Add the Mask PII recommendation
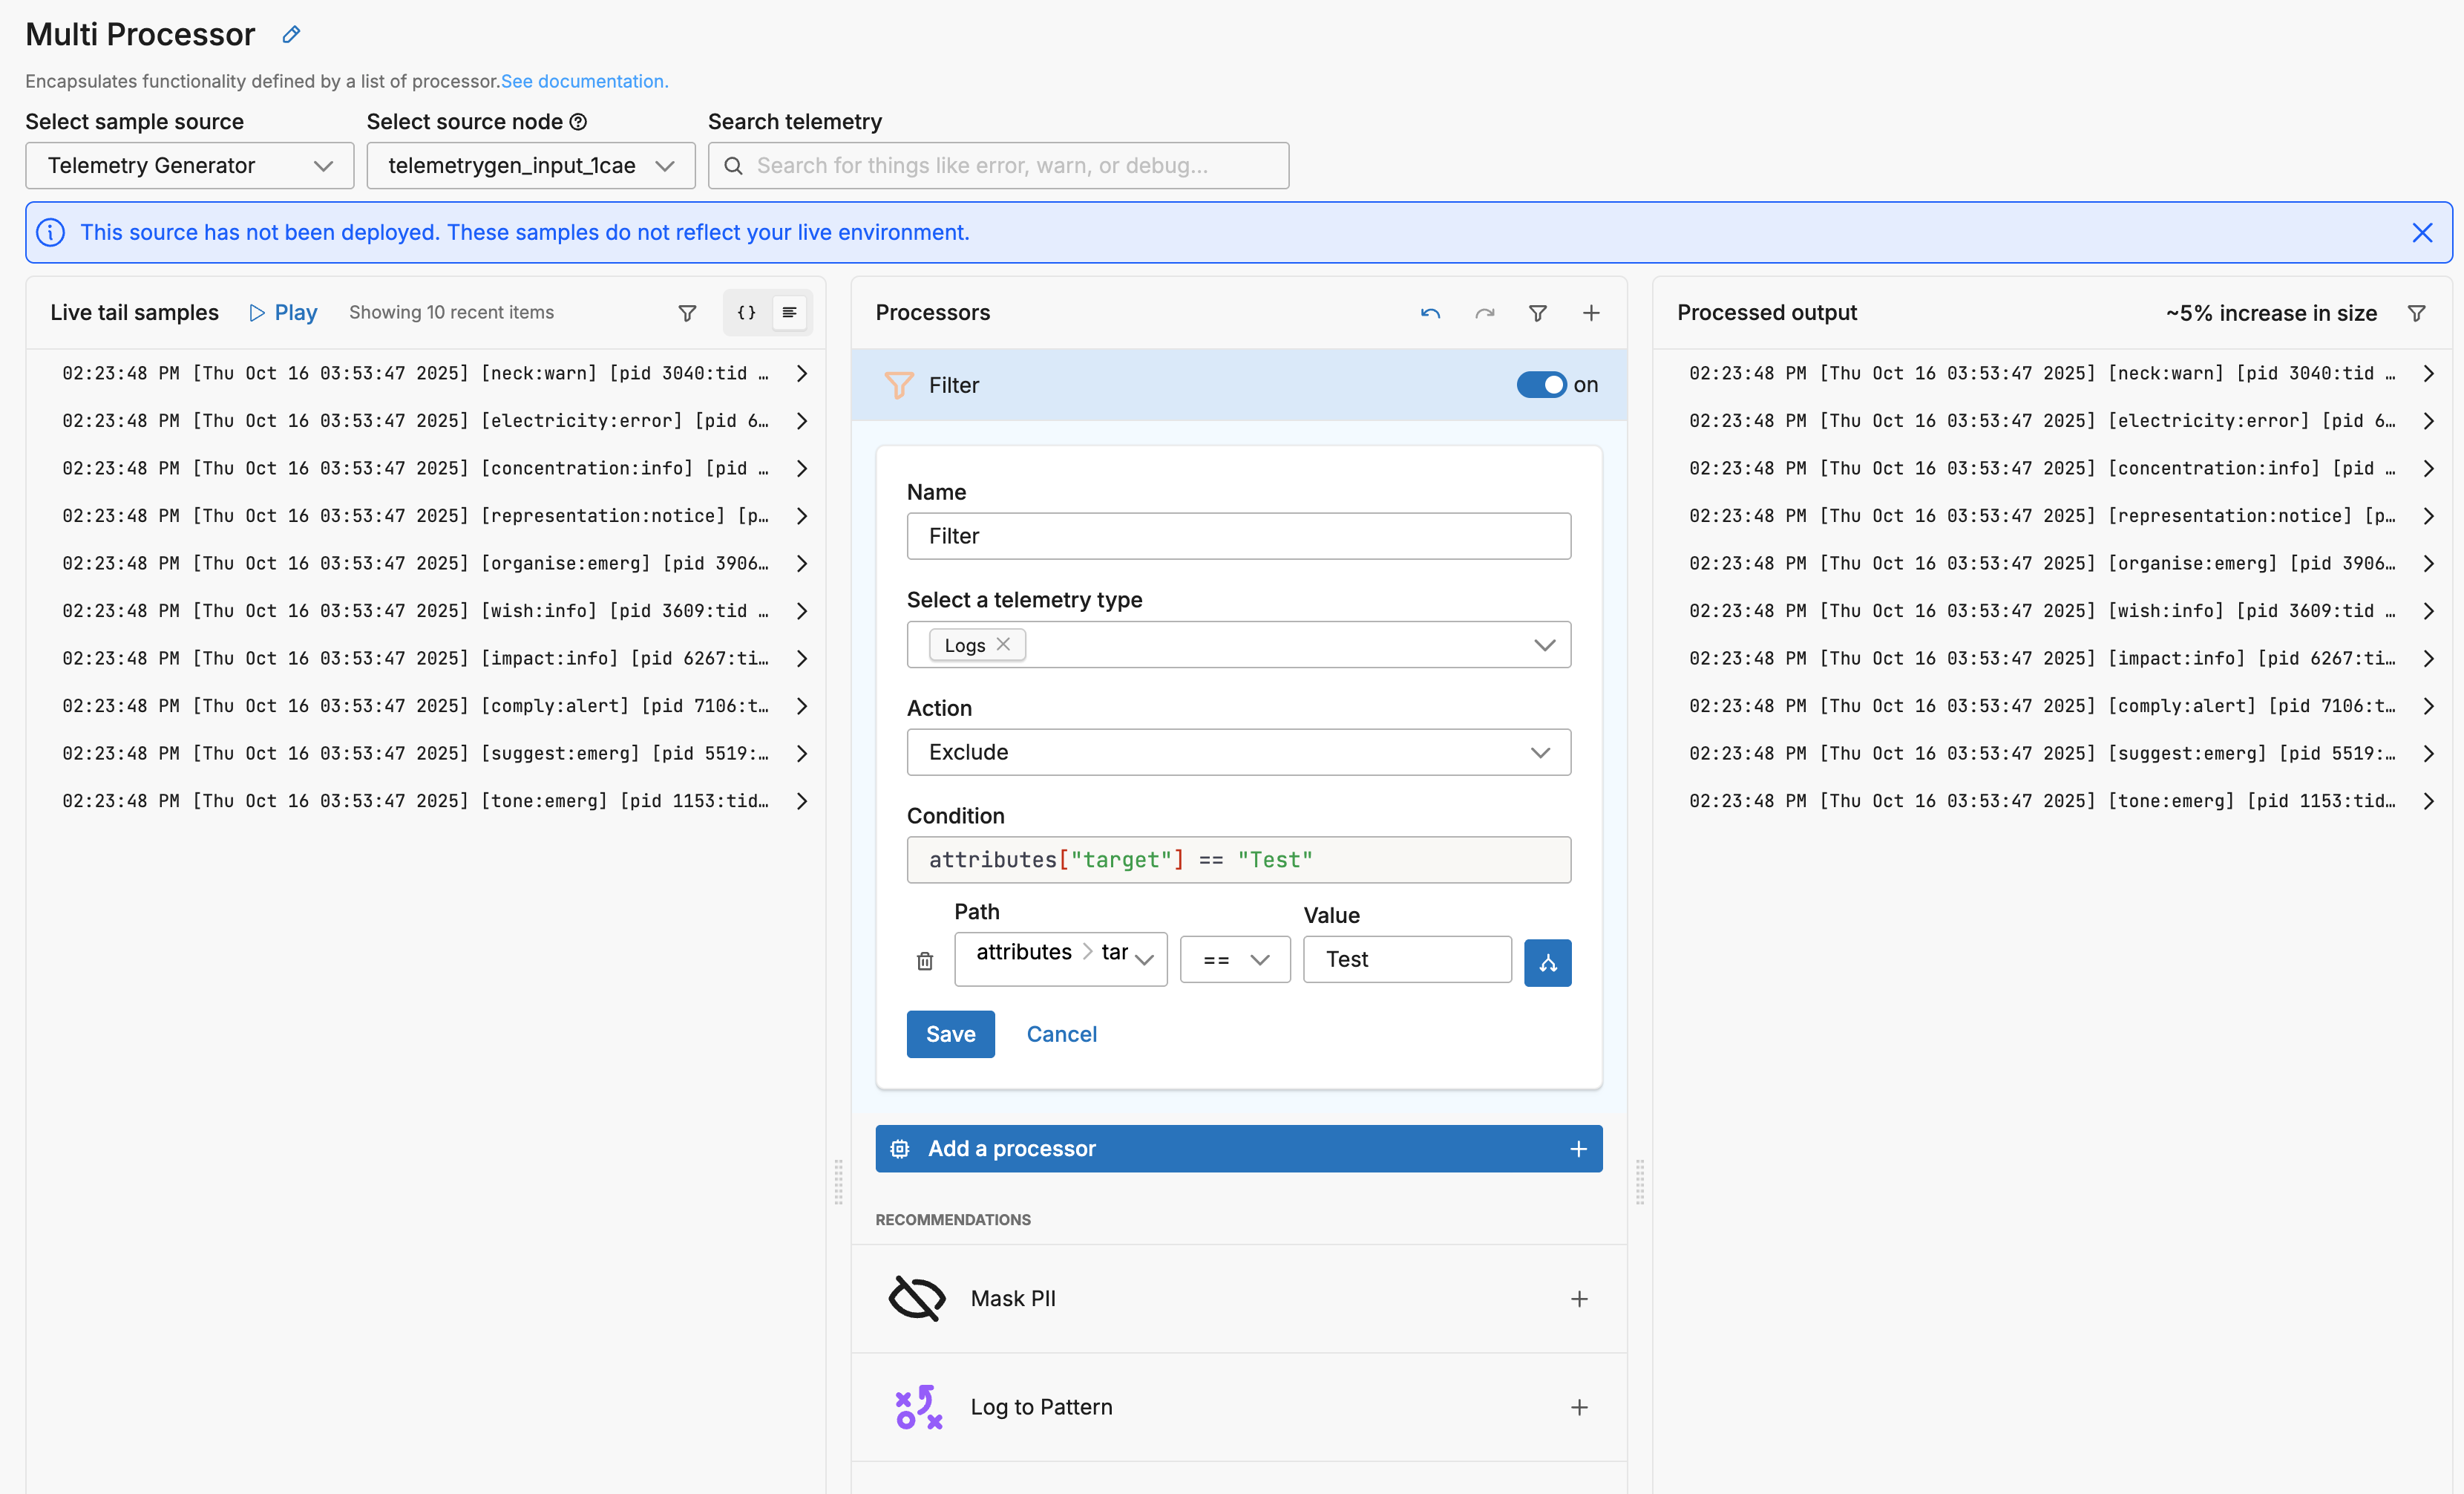The width and height of the screenshot is (2464, 1494). coord(1579,1299)
